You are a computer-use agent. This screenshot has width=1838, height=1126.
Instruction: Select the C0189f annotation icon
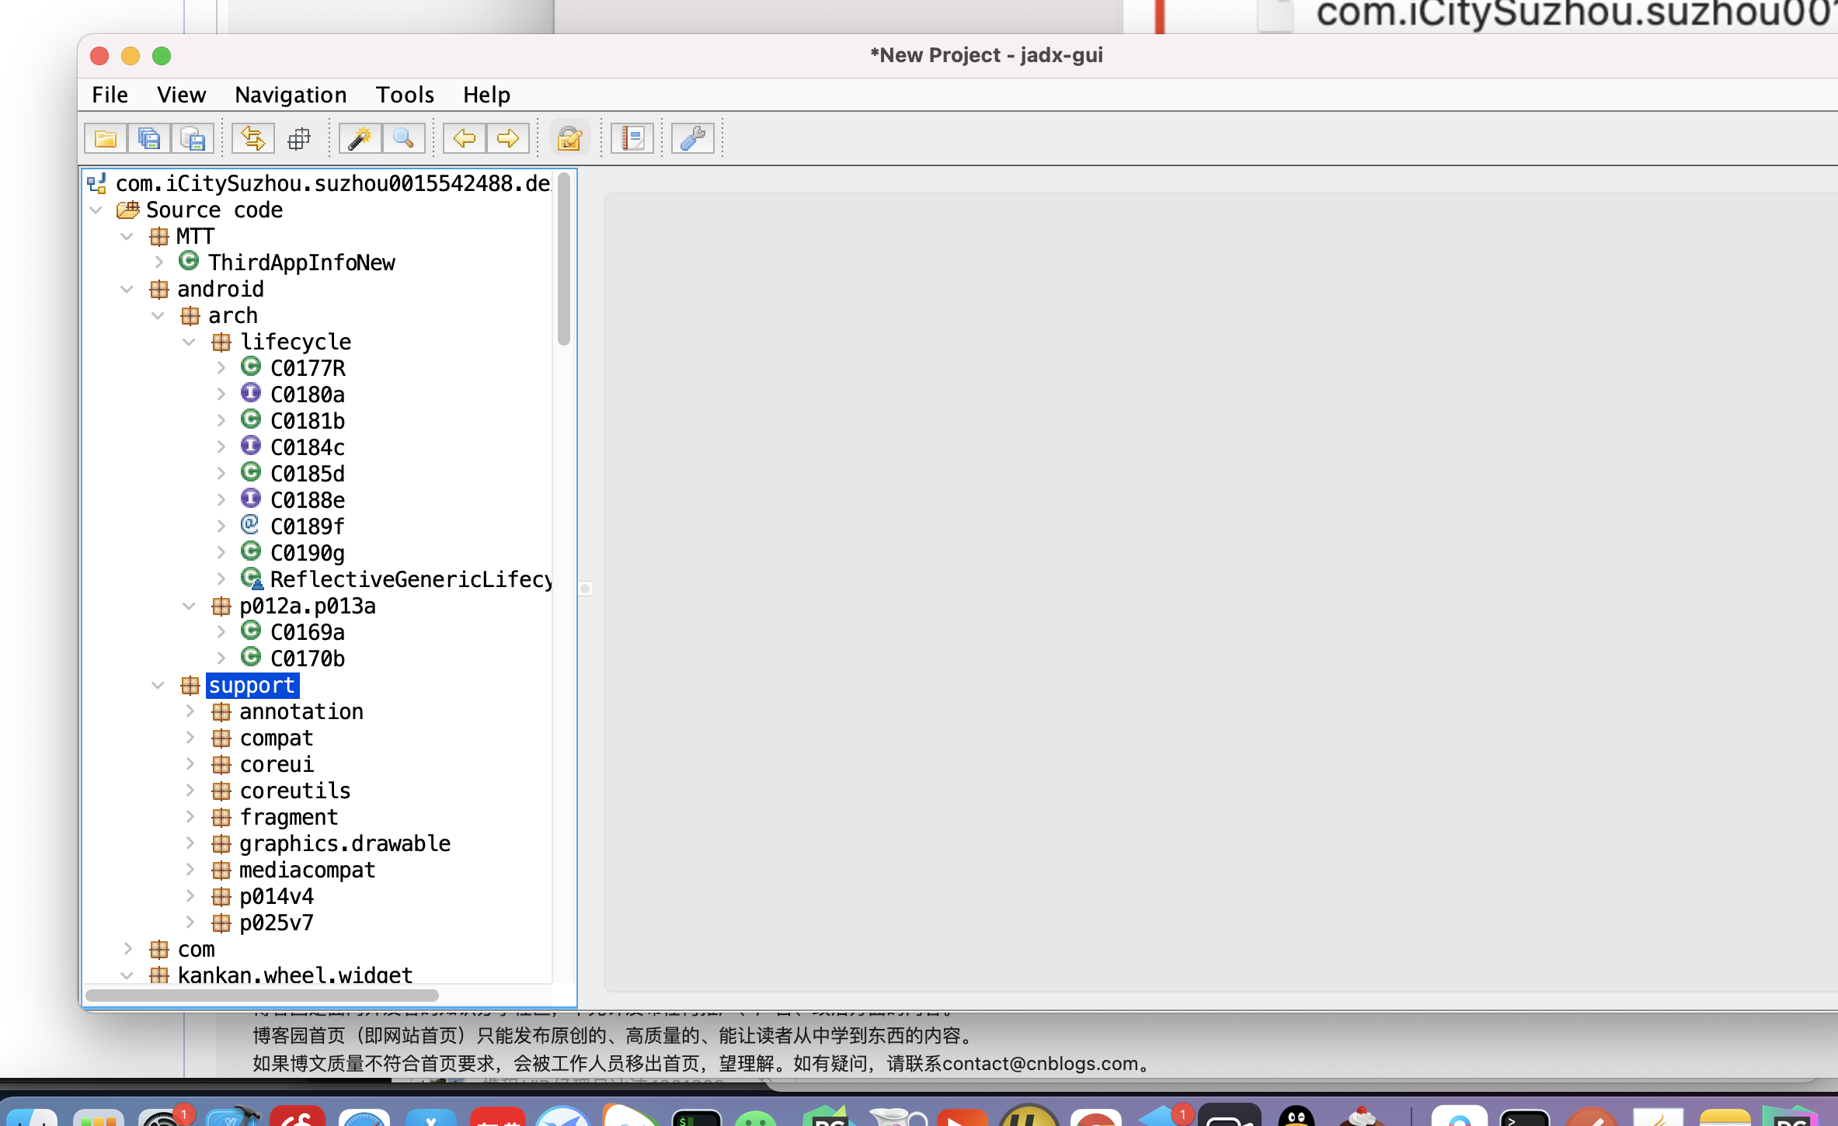click(x=250, y=525)
